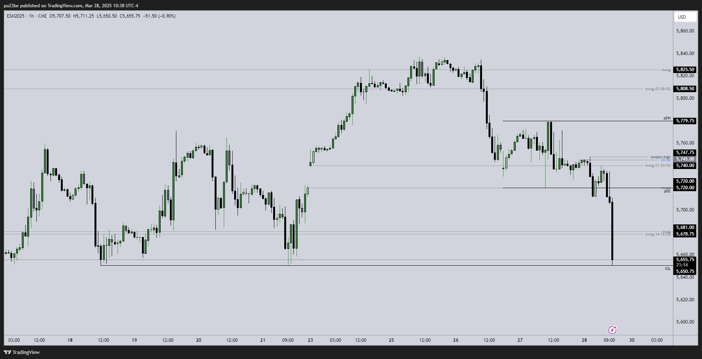Viewport: 702px width, 359px height.
Task: Click the 5,747.75 price label
Action: click(685, 153)
